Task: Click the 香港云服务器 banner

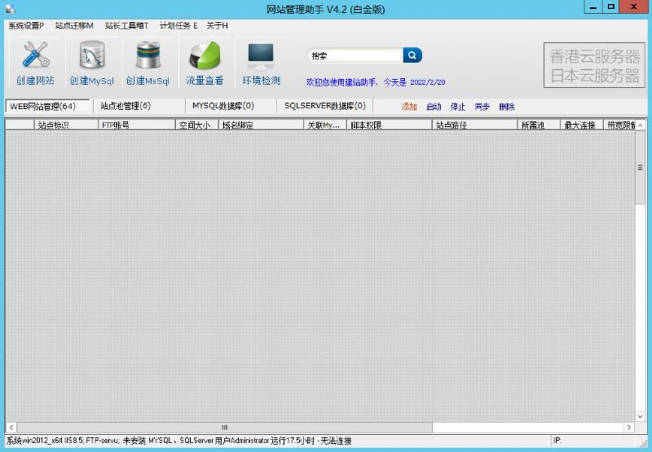Action: pos(594,57)
